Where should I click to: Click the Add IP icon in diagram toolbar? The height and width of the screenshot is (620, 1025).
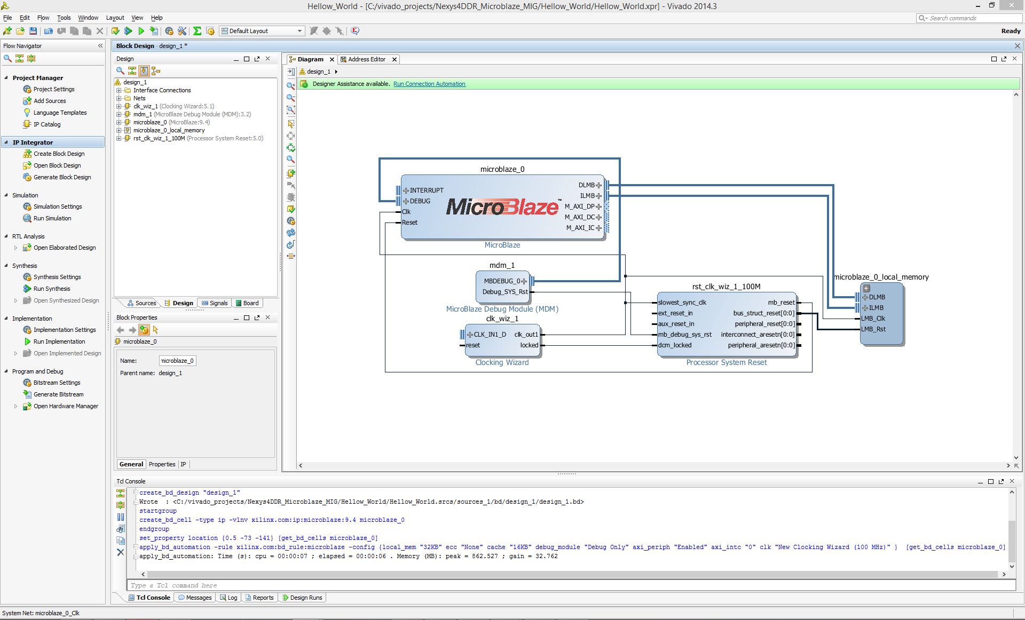tap(291, 173)
